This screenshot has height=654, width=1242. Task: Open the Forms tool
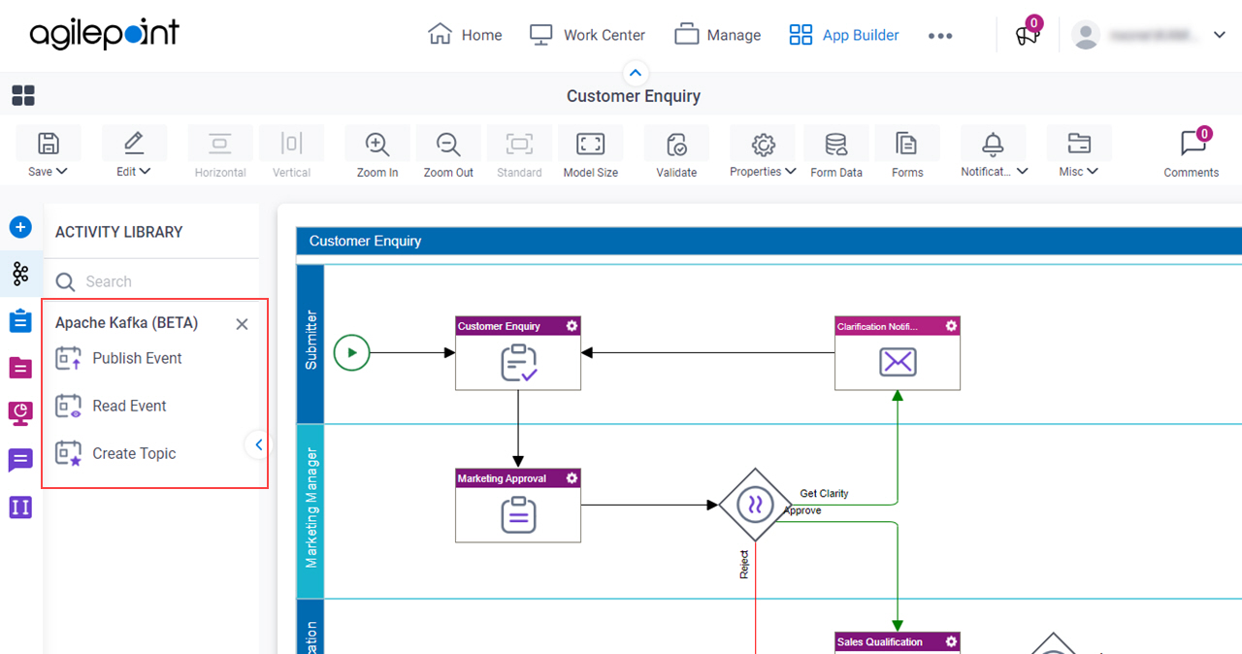(x=907, y=152)
